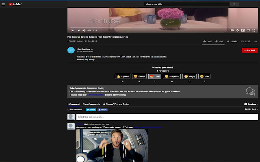
Task: Click the commenter's avatar beside the comment
Action: click(x=71, y=126)
